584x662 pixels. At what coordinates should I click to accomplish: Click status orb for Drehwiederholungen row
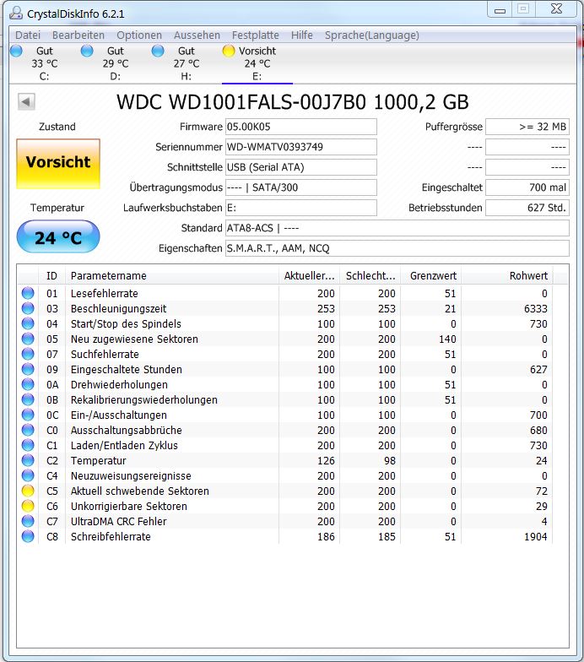(28, 384)
